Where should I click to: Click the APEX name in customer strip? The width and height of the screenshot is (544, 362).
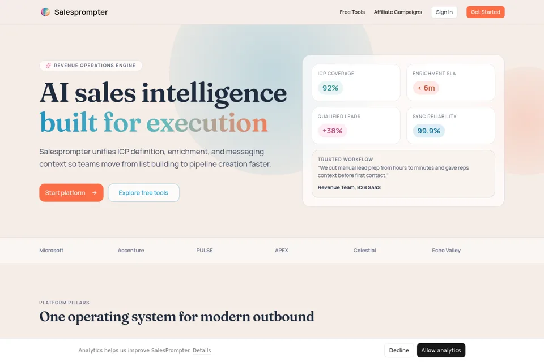282,251
